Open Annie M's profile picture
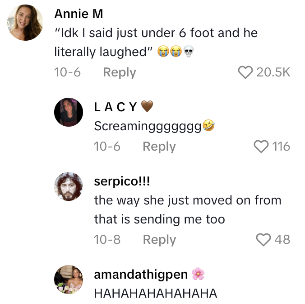 point(26,23)
